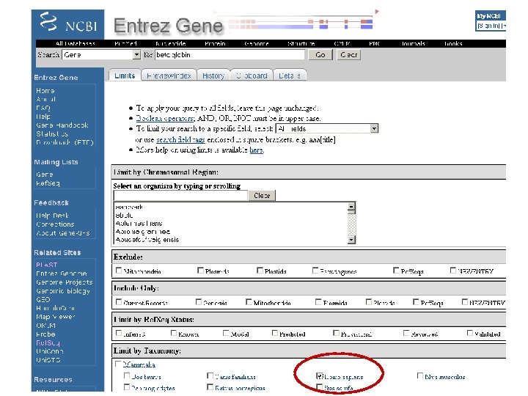Follow the Boolean operators help link
This screenshot has width=528, height=396.
pyautogui.click(x=165, y=119)
